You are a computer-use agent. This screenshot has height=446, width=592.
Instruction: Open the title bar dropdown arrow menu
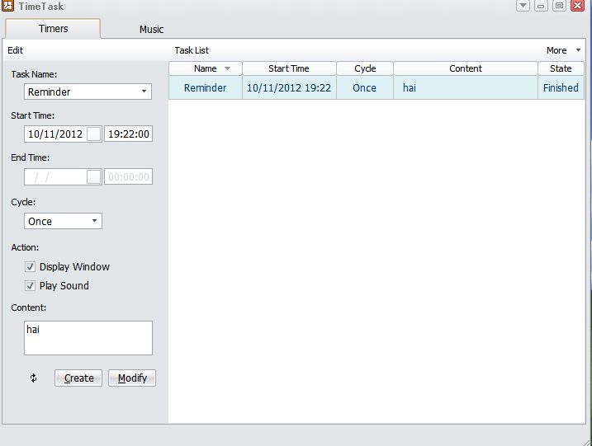click(x=523, y=6)
